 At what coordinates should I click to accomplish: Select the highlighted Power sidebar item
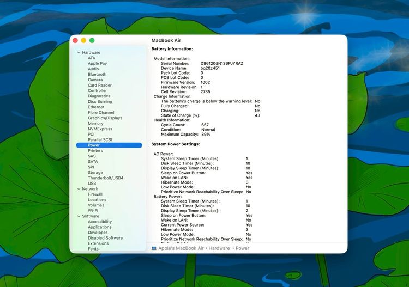coord(94,145)
